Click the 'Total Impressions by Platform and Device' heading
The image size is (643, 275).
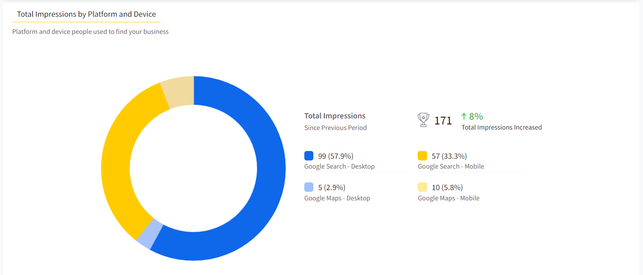click(x=86, y=14)
